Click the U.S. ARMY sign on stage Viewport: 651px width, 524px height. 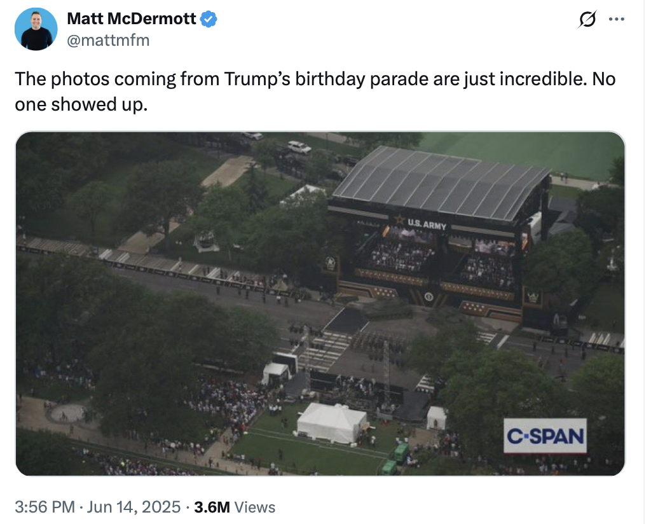point(427,224)
